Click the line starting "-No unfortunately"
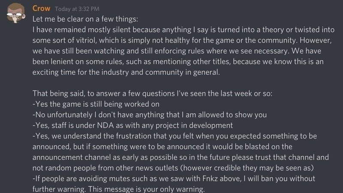 [x=150, y=115]
